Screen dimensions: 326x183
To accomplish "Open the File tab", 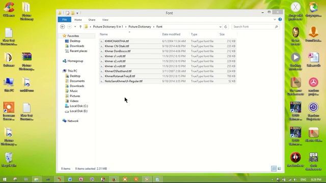I will [x=65, y=20].
